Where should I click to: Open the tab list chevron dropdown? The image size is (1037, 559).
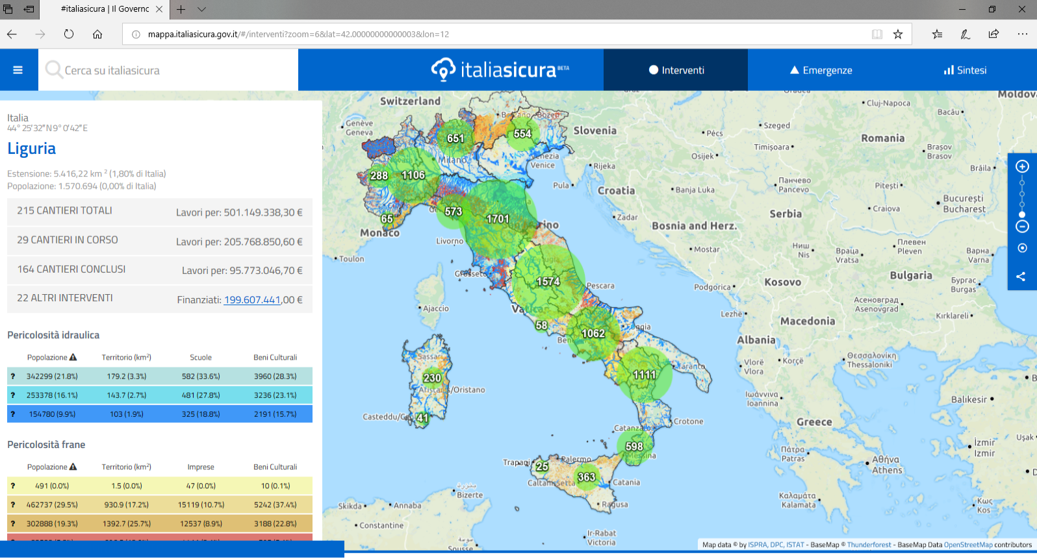tap(202, 9)
